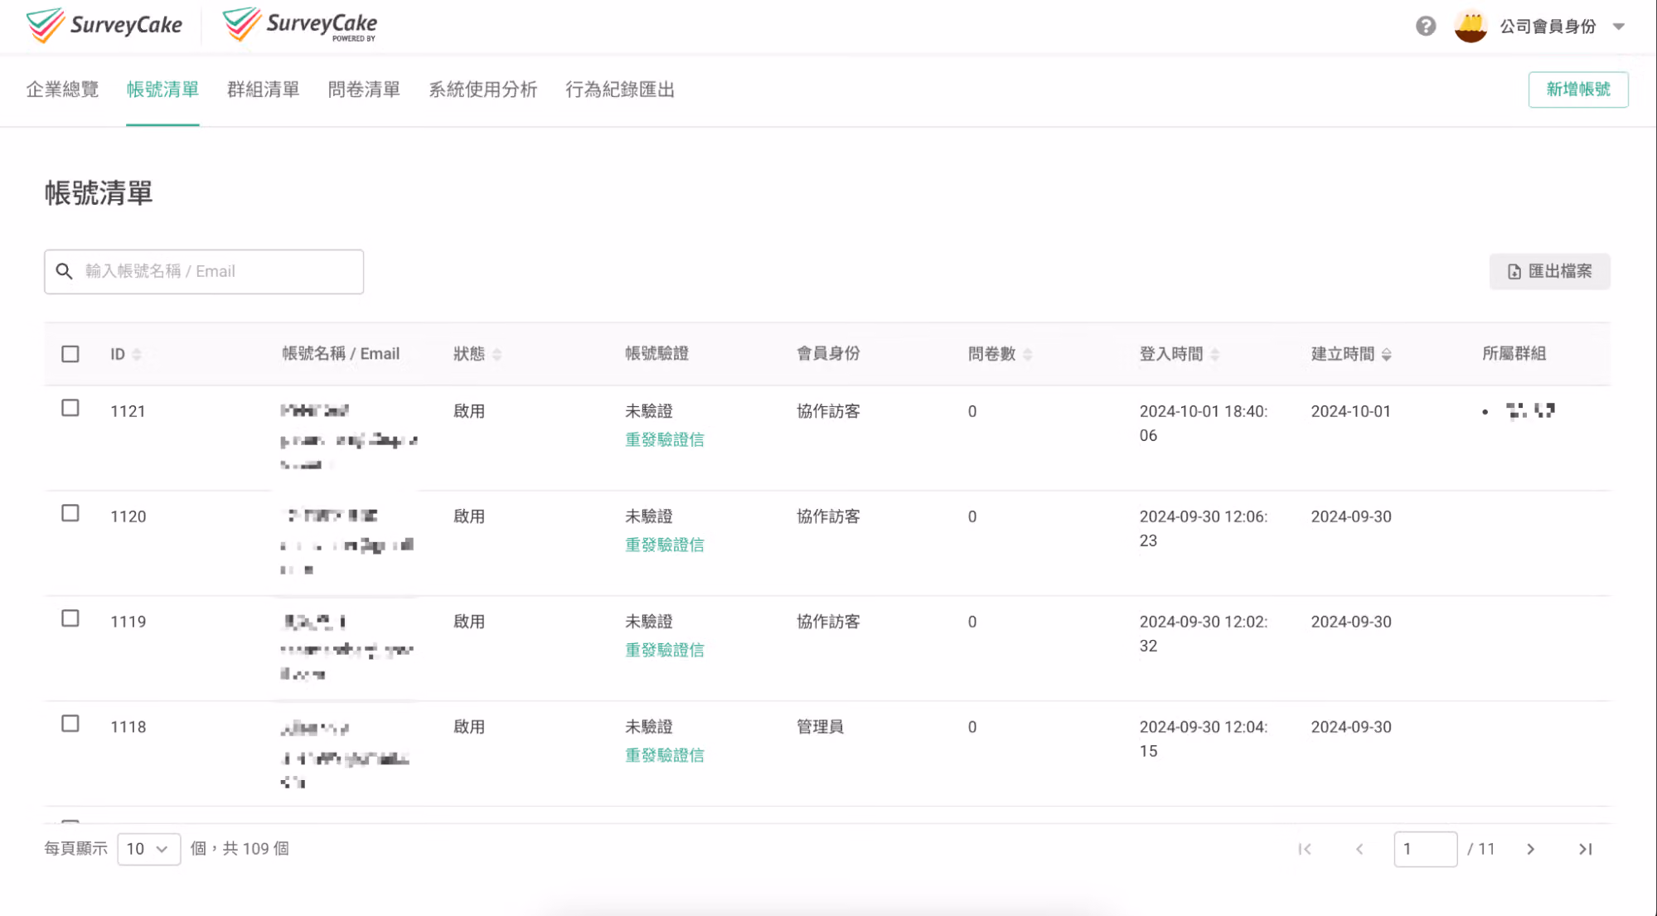The width and height of the screenshot is (1657, 916).
Task: Sort by 問卷數 column arrows
Action: pos(1027,354)
